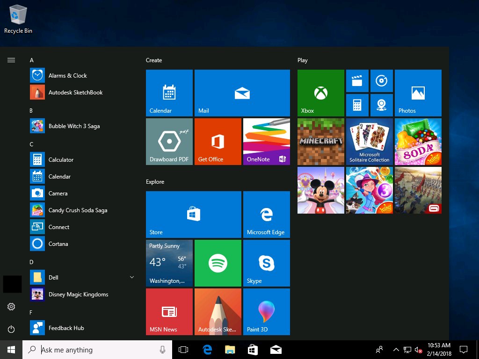This screenshot has width=479, height=359.
Task: Open the MSN News tile
Action: [x=169, y=312]
